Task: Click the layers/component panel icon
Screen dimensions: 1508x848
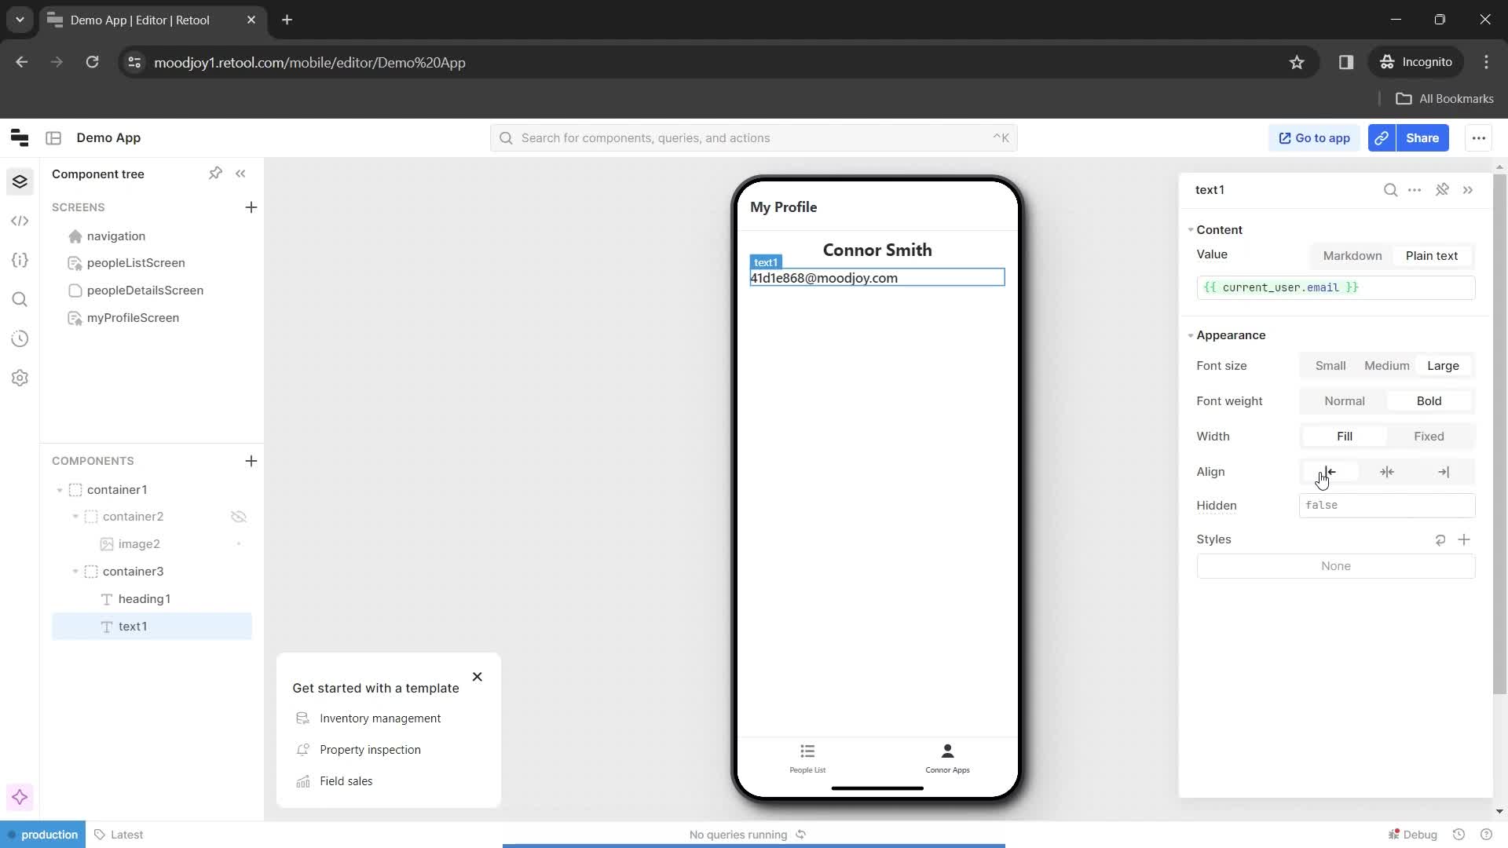Action: (19, 181)
